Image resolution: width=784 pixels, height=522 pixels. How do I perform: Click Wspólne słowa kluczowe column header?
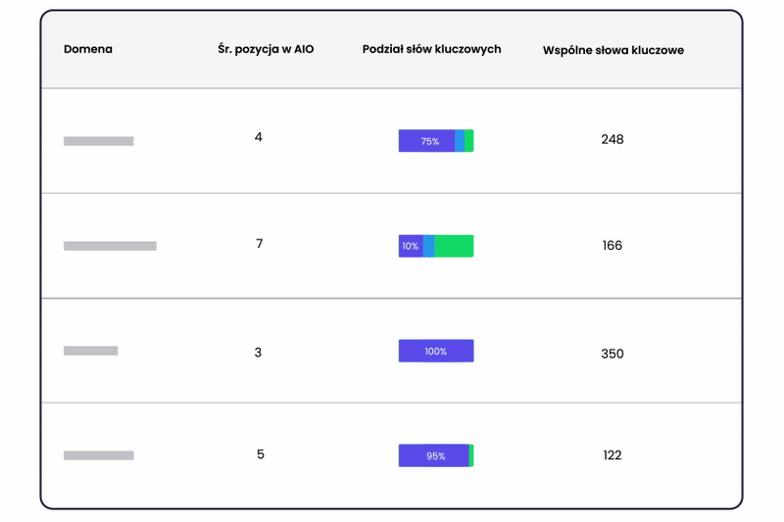(x=612, y=50)
